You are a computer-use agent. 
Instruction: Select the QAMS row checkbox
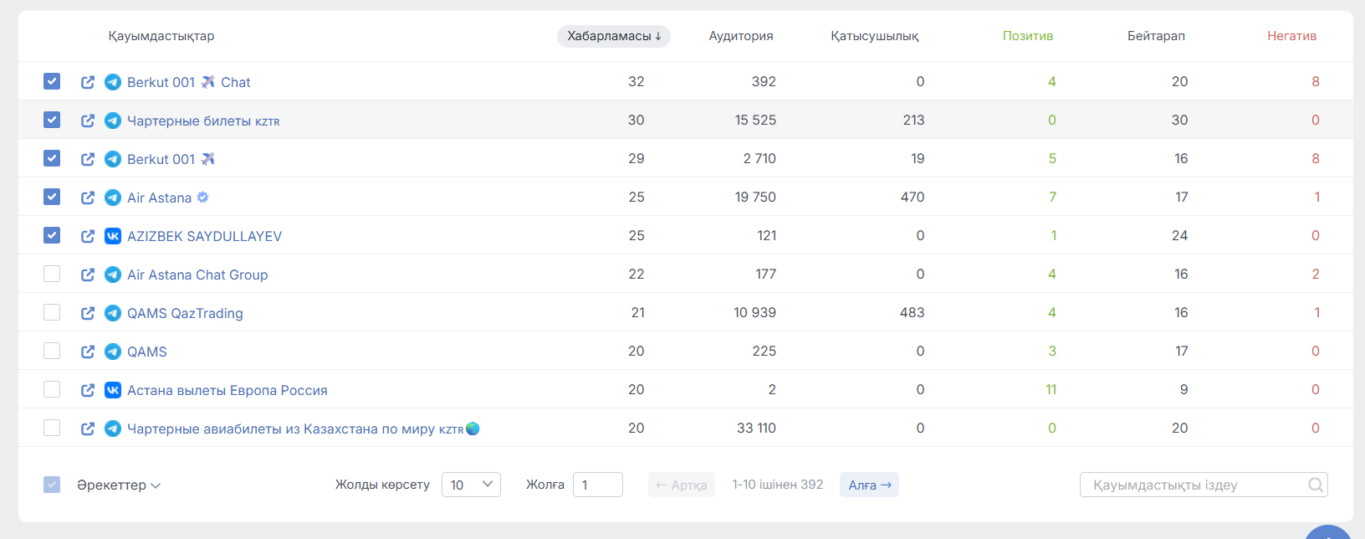[x=52, y=351]
